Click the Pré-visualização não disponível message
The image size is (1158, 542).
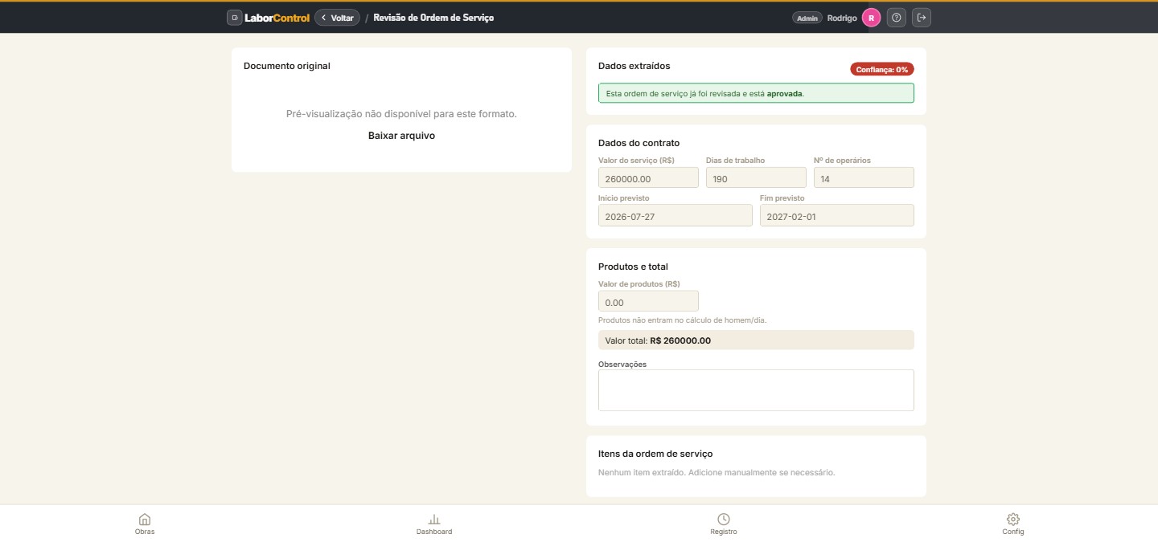401,114
